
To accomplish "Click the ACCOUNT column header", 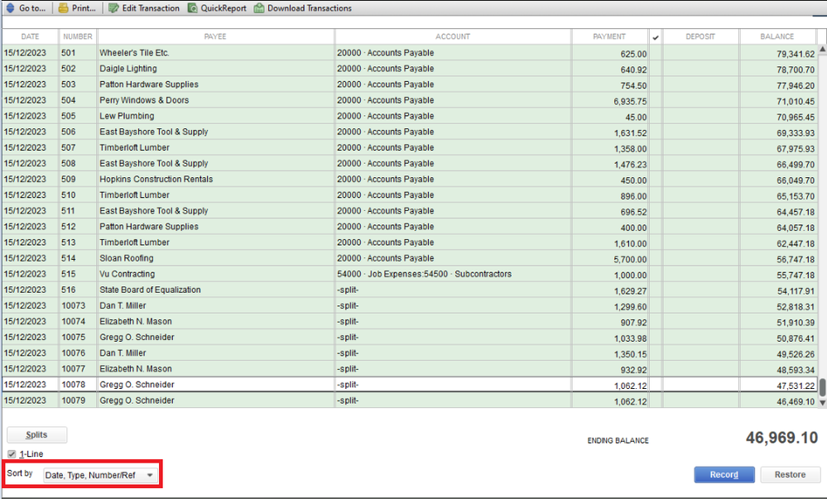I will tap(453, 36).
